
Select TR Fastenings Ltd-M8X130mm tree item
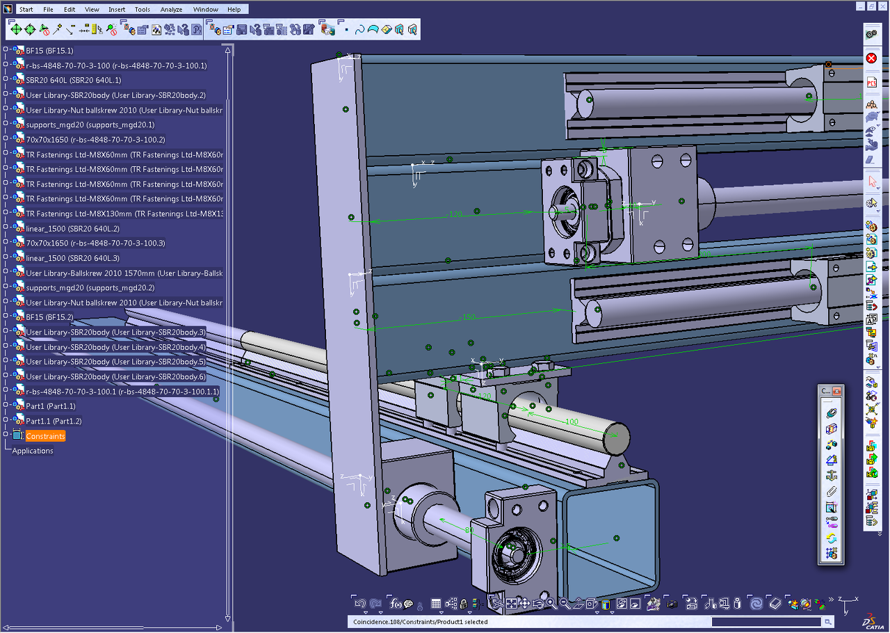[x=124, y=214]
